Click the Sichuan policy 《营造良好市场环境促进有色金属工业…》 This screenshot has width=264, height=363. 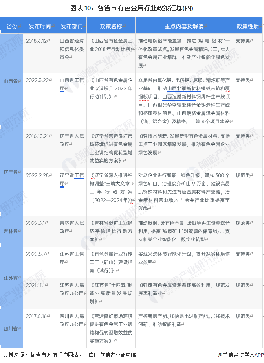click(x=111, y=328)
